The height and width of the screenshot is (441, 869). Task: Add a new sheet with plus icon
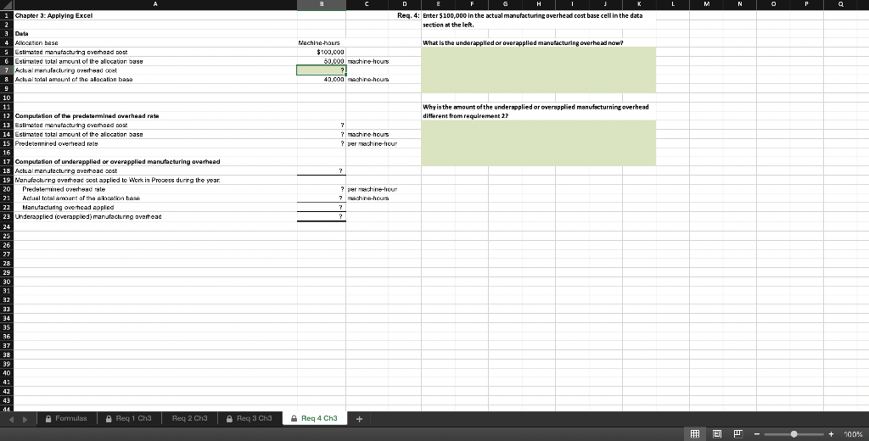click(359, 419)
